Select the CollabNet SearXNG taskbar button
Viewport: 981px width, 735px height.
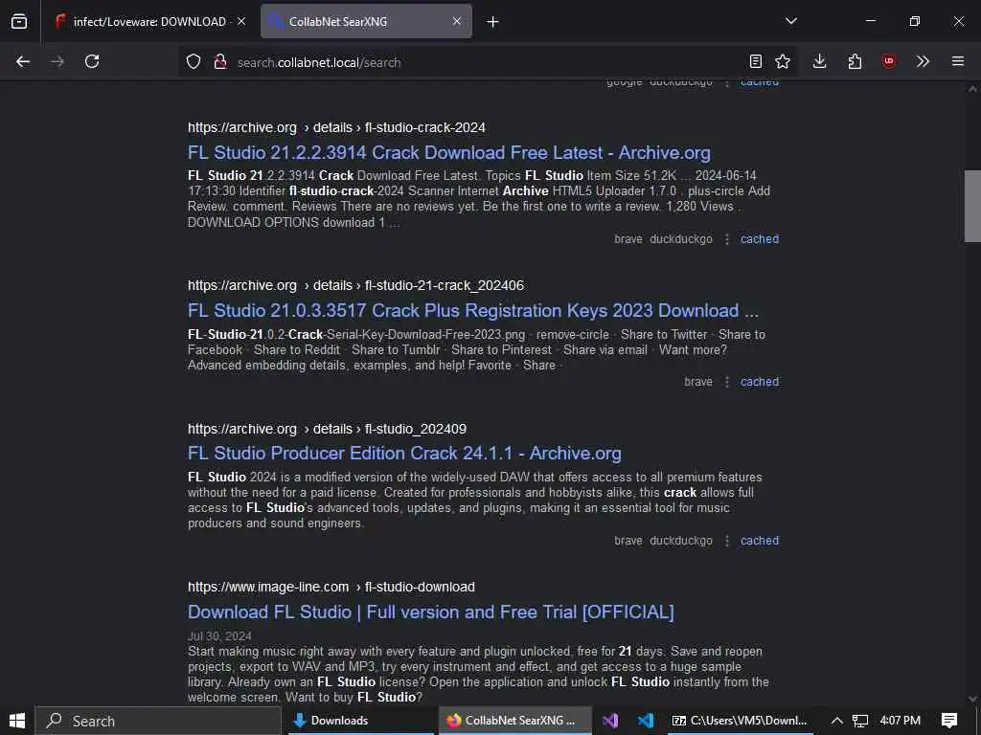coord(514,721)
